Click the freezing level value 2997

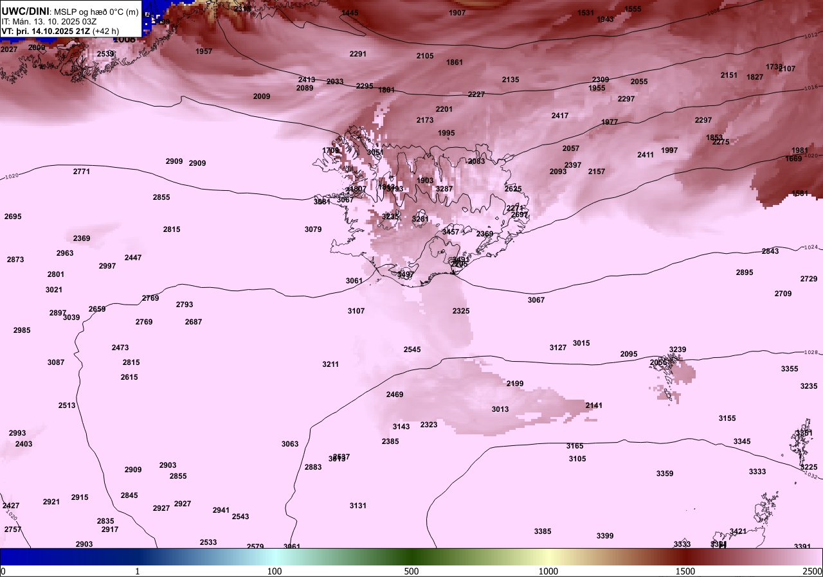(107, 266)
